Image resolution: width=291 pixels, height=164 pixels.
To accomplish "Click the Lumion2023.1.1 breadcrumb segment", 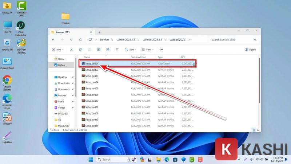I will coord(125,40).
